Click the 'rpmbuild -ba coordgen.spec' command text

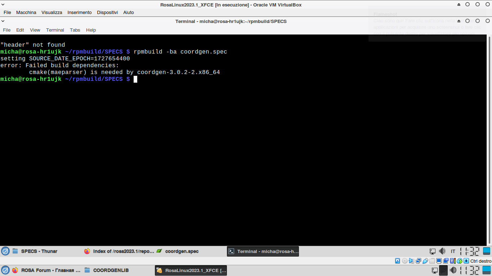click(180, 52)
